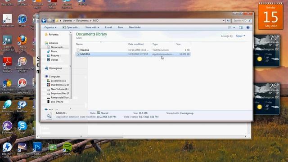
Task: Select the Advanced System desktop icon
Action: [7, 86]
